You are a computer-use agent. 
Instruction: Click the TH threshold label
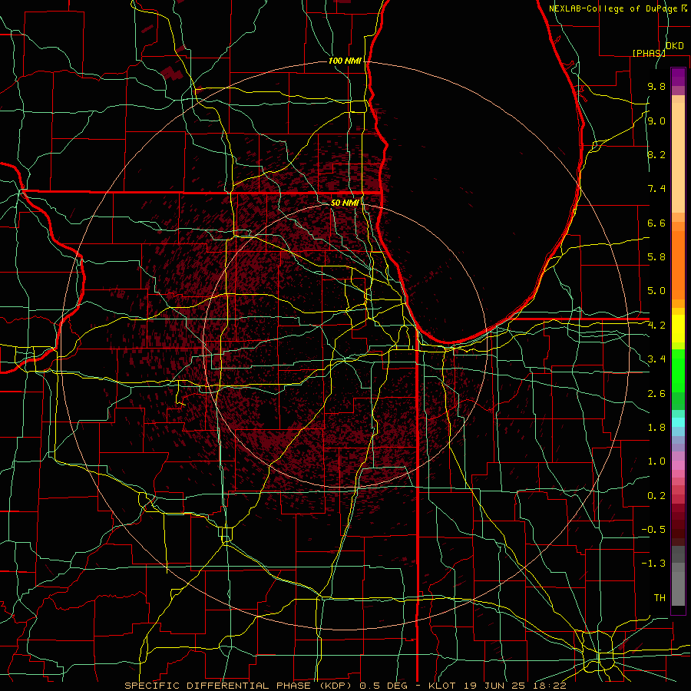[x=660, y=598]
